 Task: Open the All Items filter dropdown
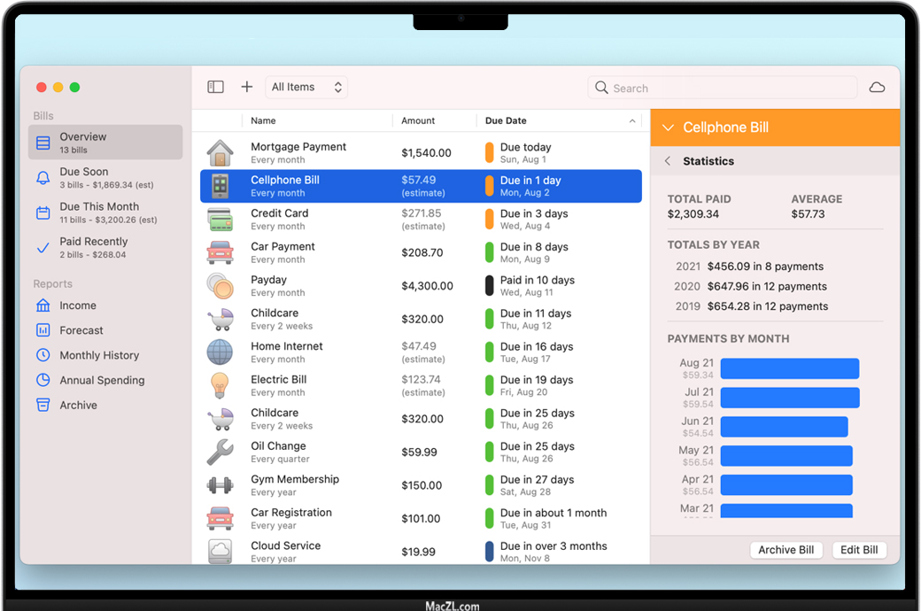306,87
